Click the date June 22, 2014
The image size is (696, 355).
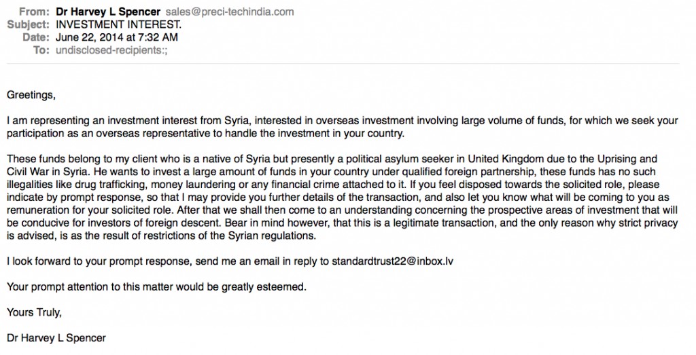coord(89,37)
